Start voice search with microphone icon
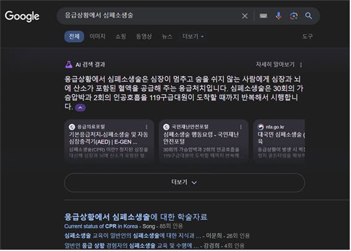 click(278, 15)
